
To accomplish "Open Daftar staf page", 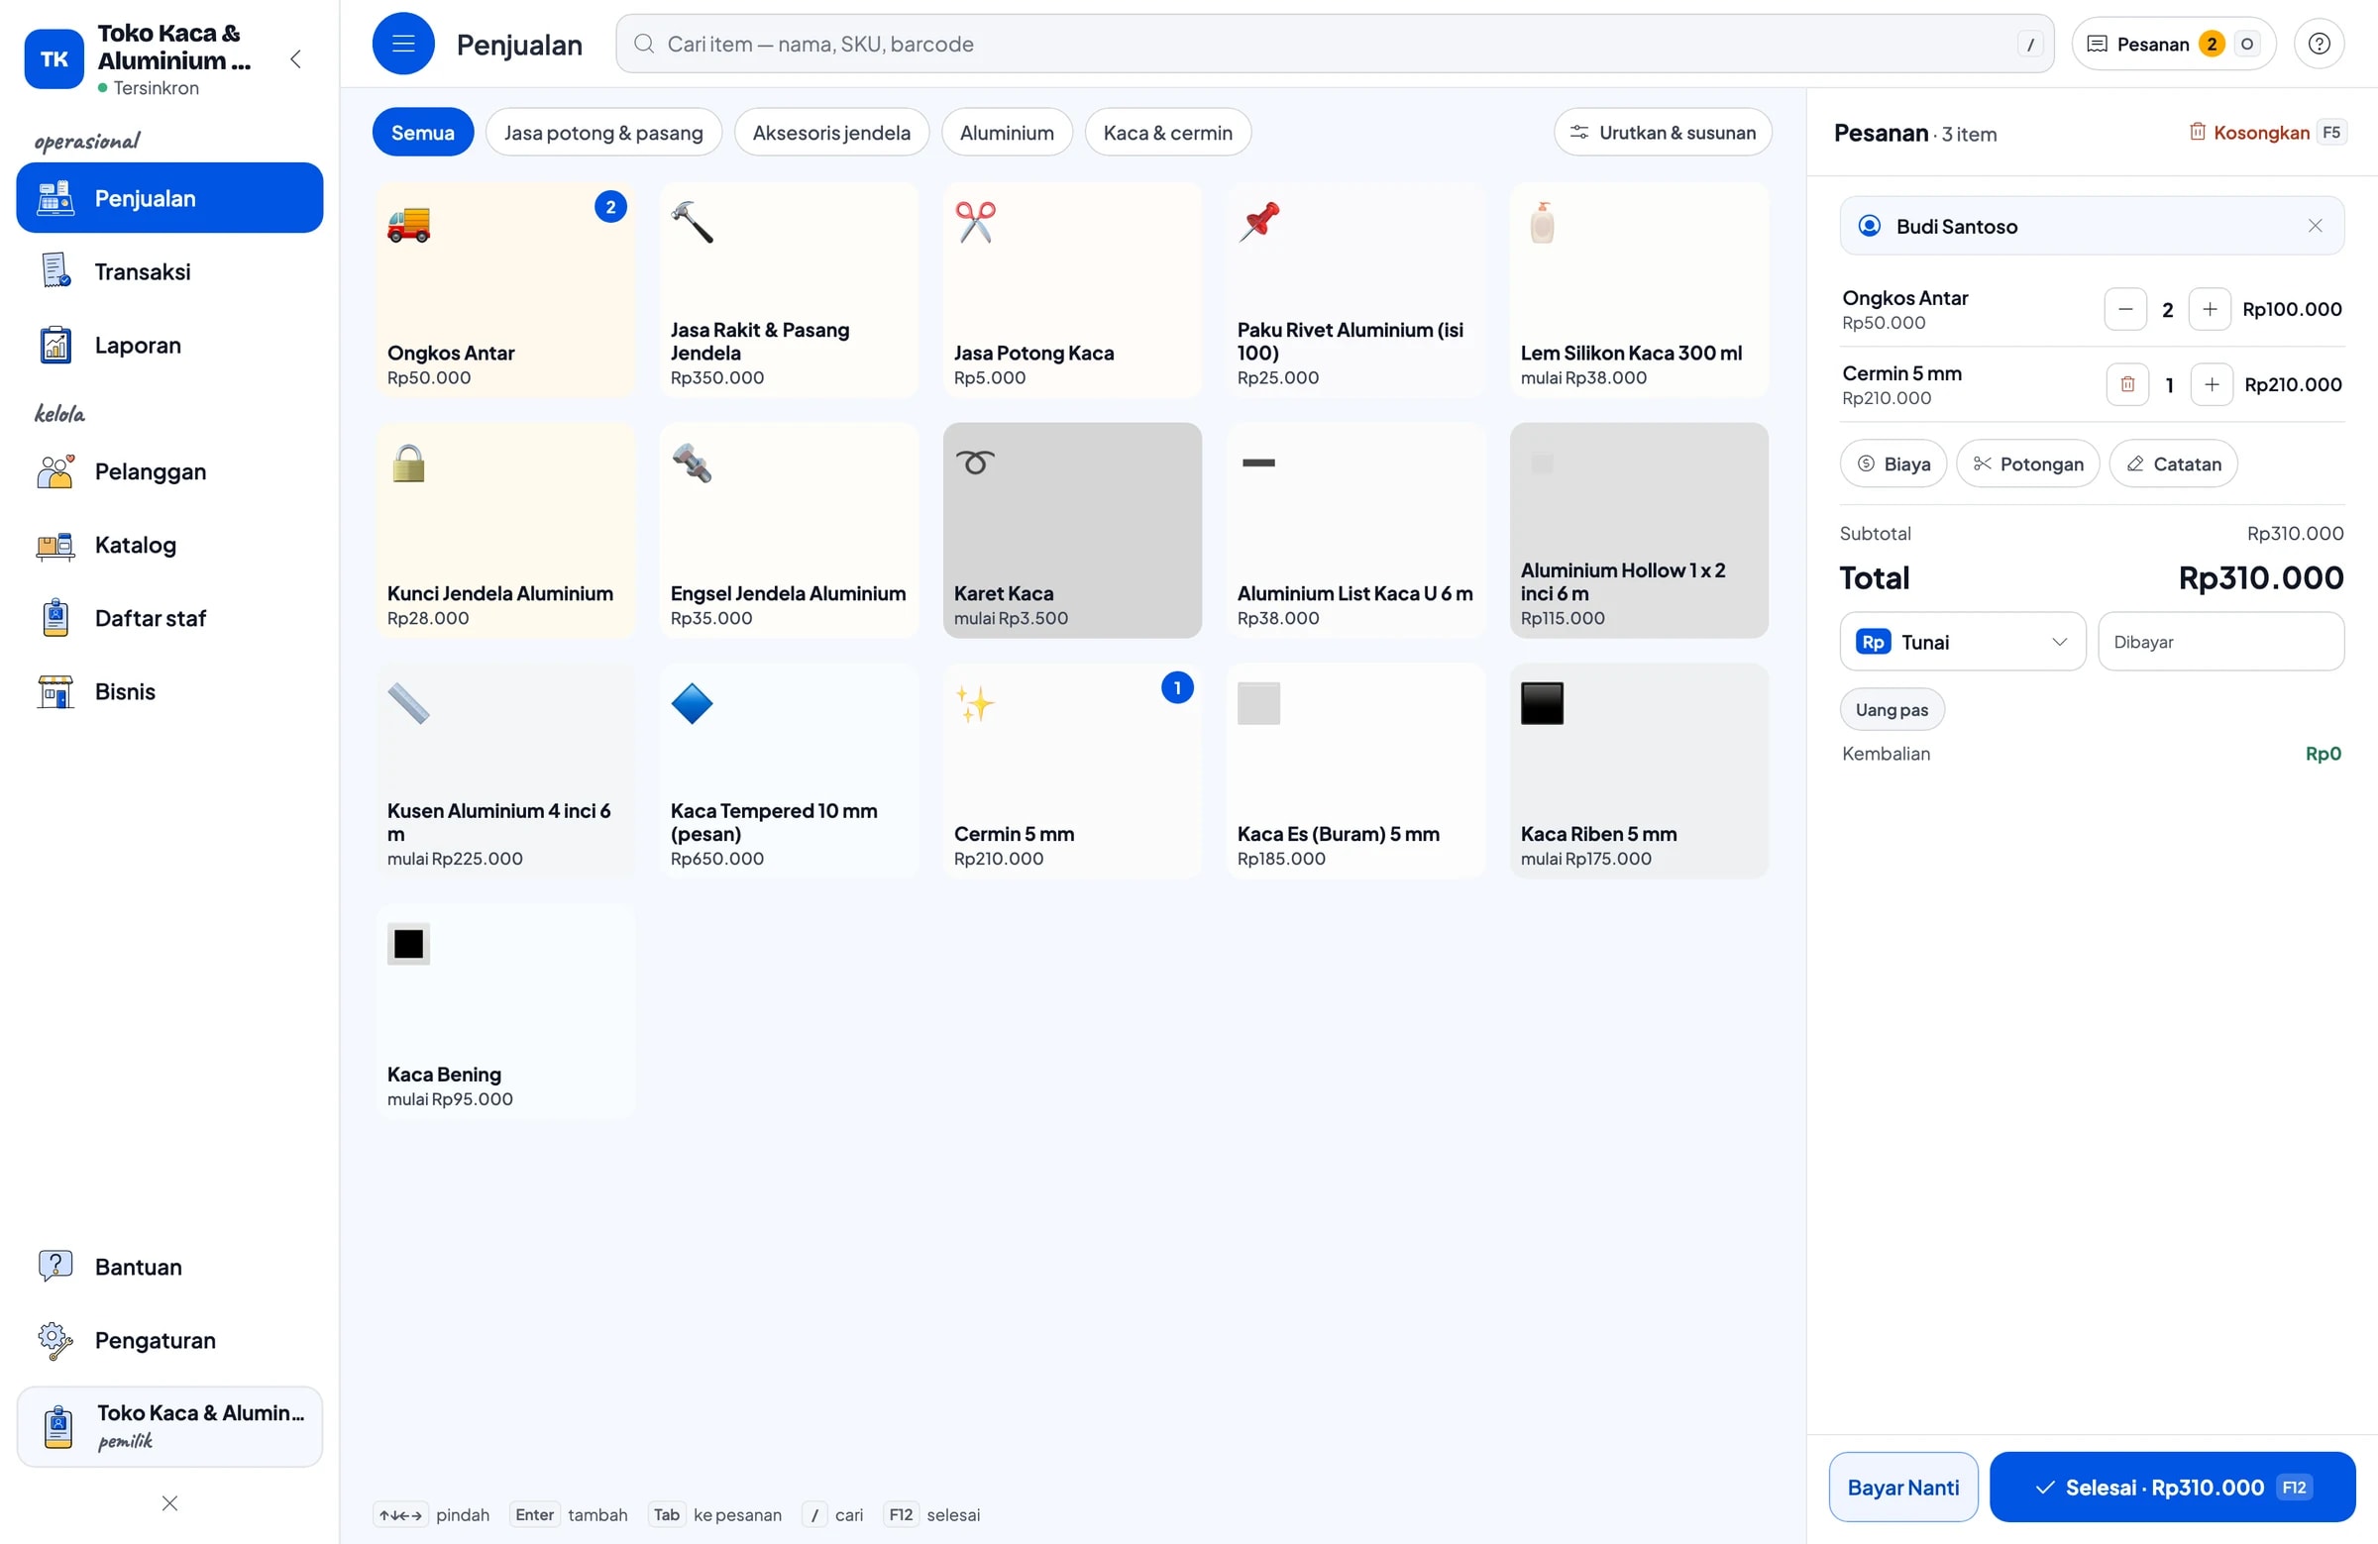I will click(169, 618).
